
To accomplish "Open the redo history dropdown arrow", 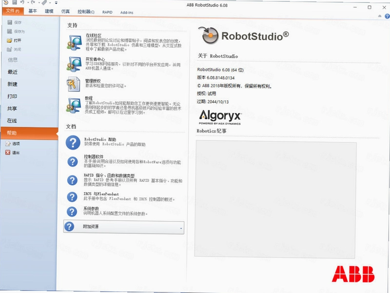I will [39, 3].
